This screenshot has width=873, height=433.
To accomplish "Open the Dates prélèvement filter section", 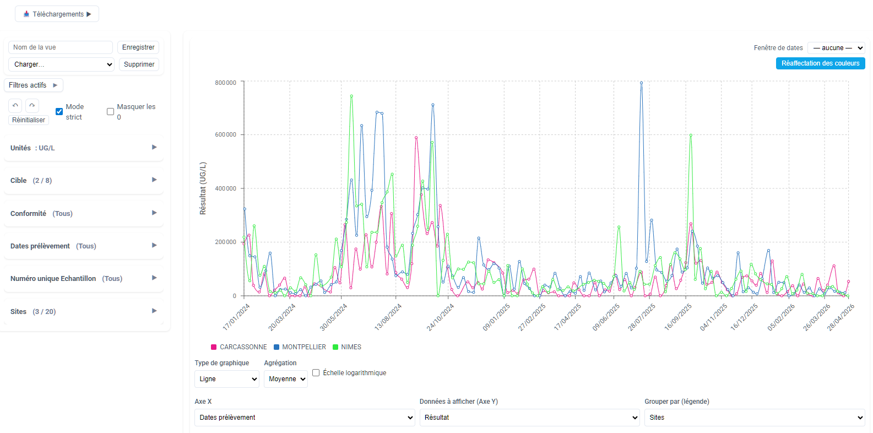I will click(x=84, y=246).
